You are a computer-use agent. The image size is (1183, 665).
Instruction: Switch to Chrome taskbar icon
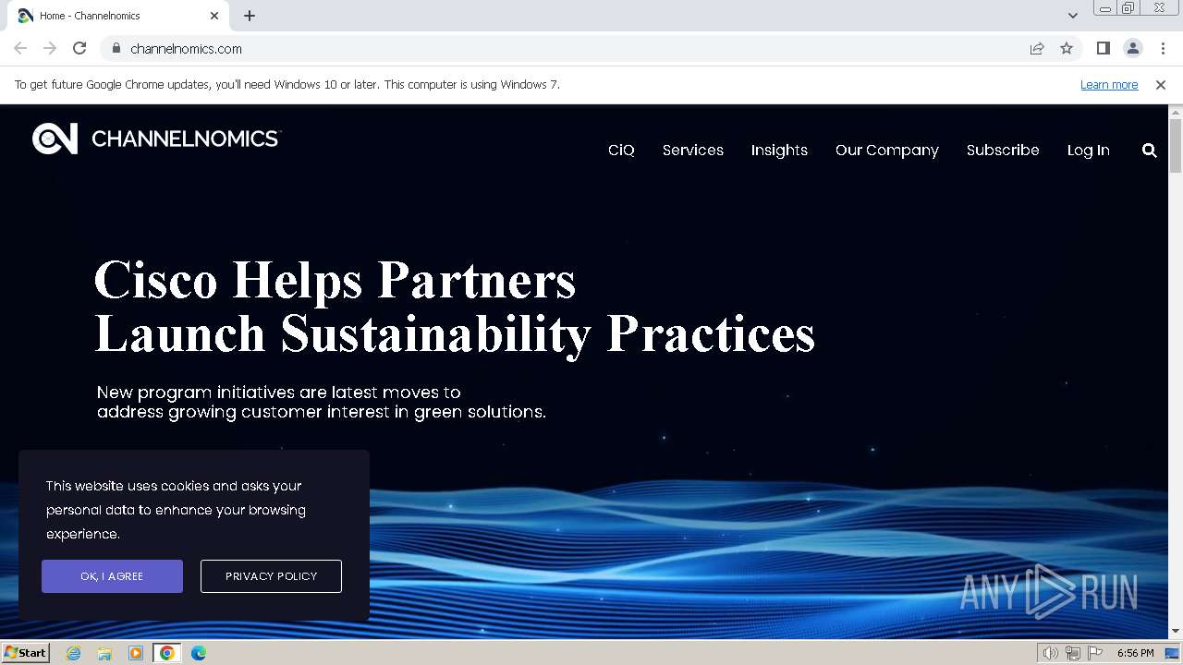[167, 653]
